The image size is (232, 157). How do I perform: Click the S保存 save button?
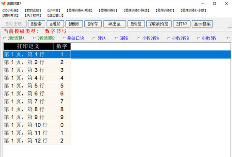tap(93, 24)
